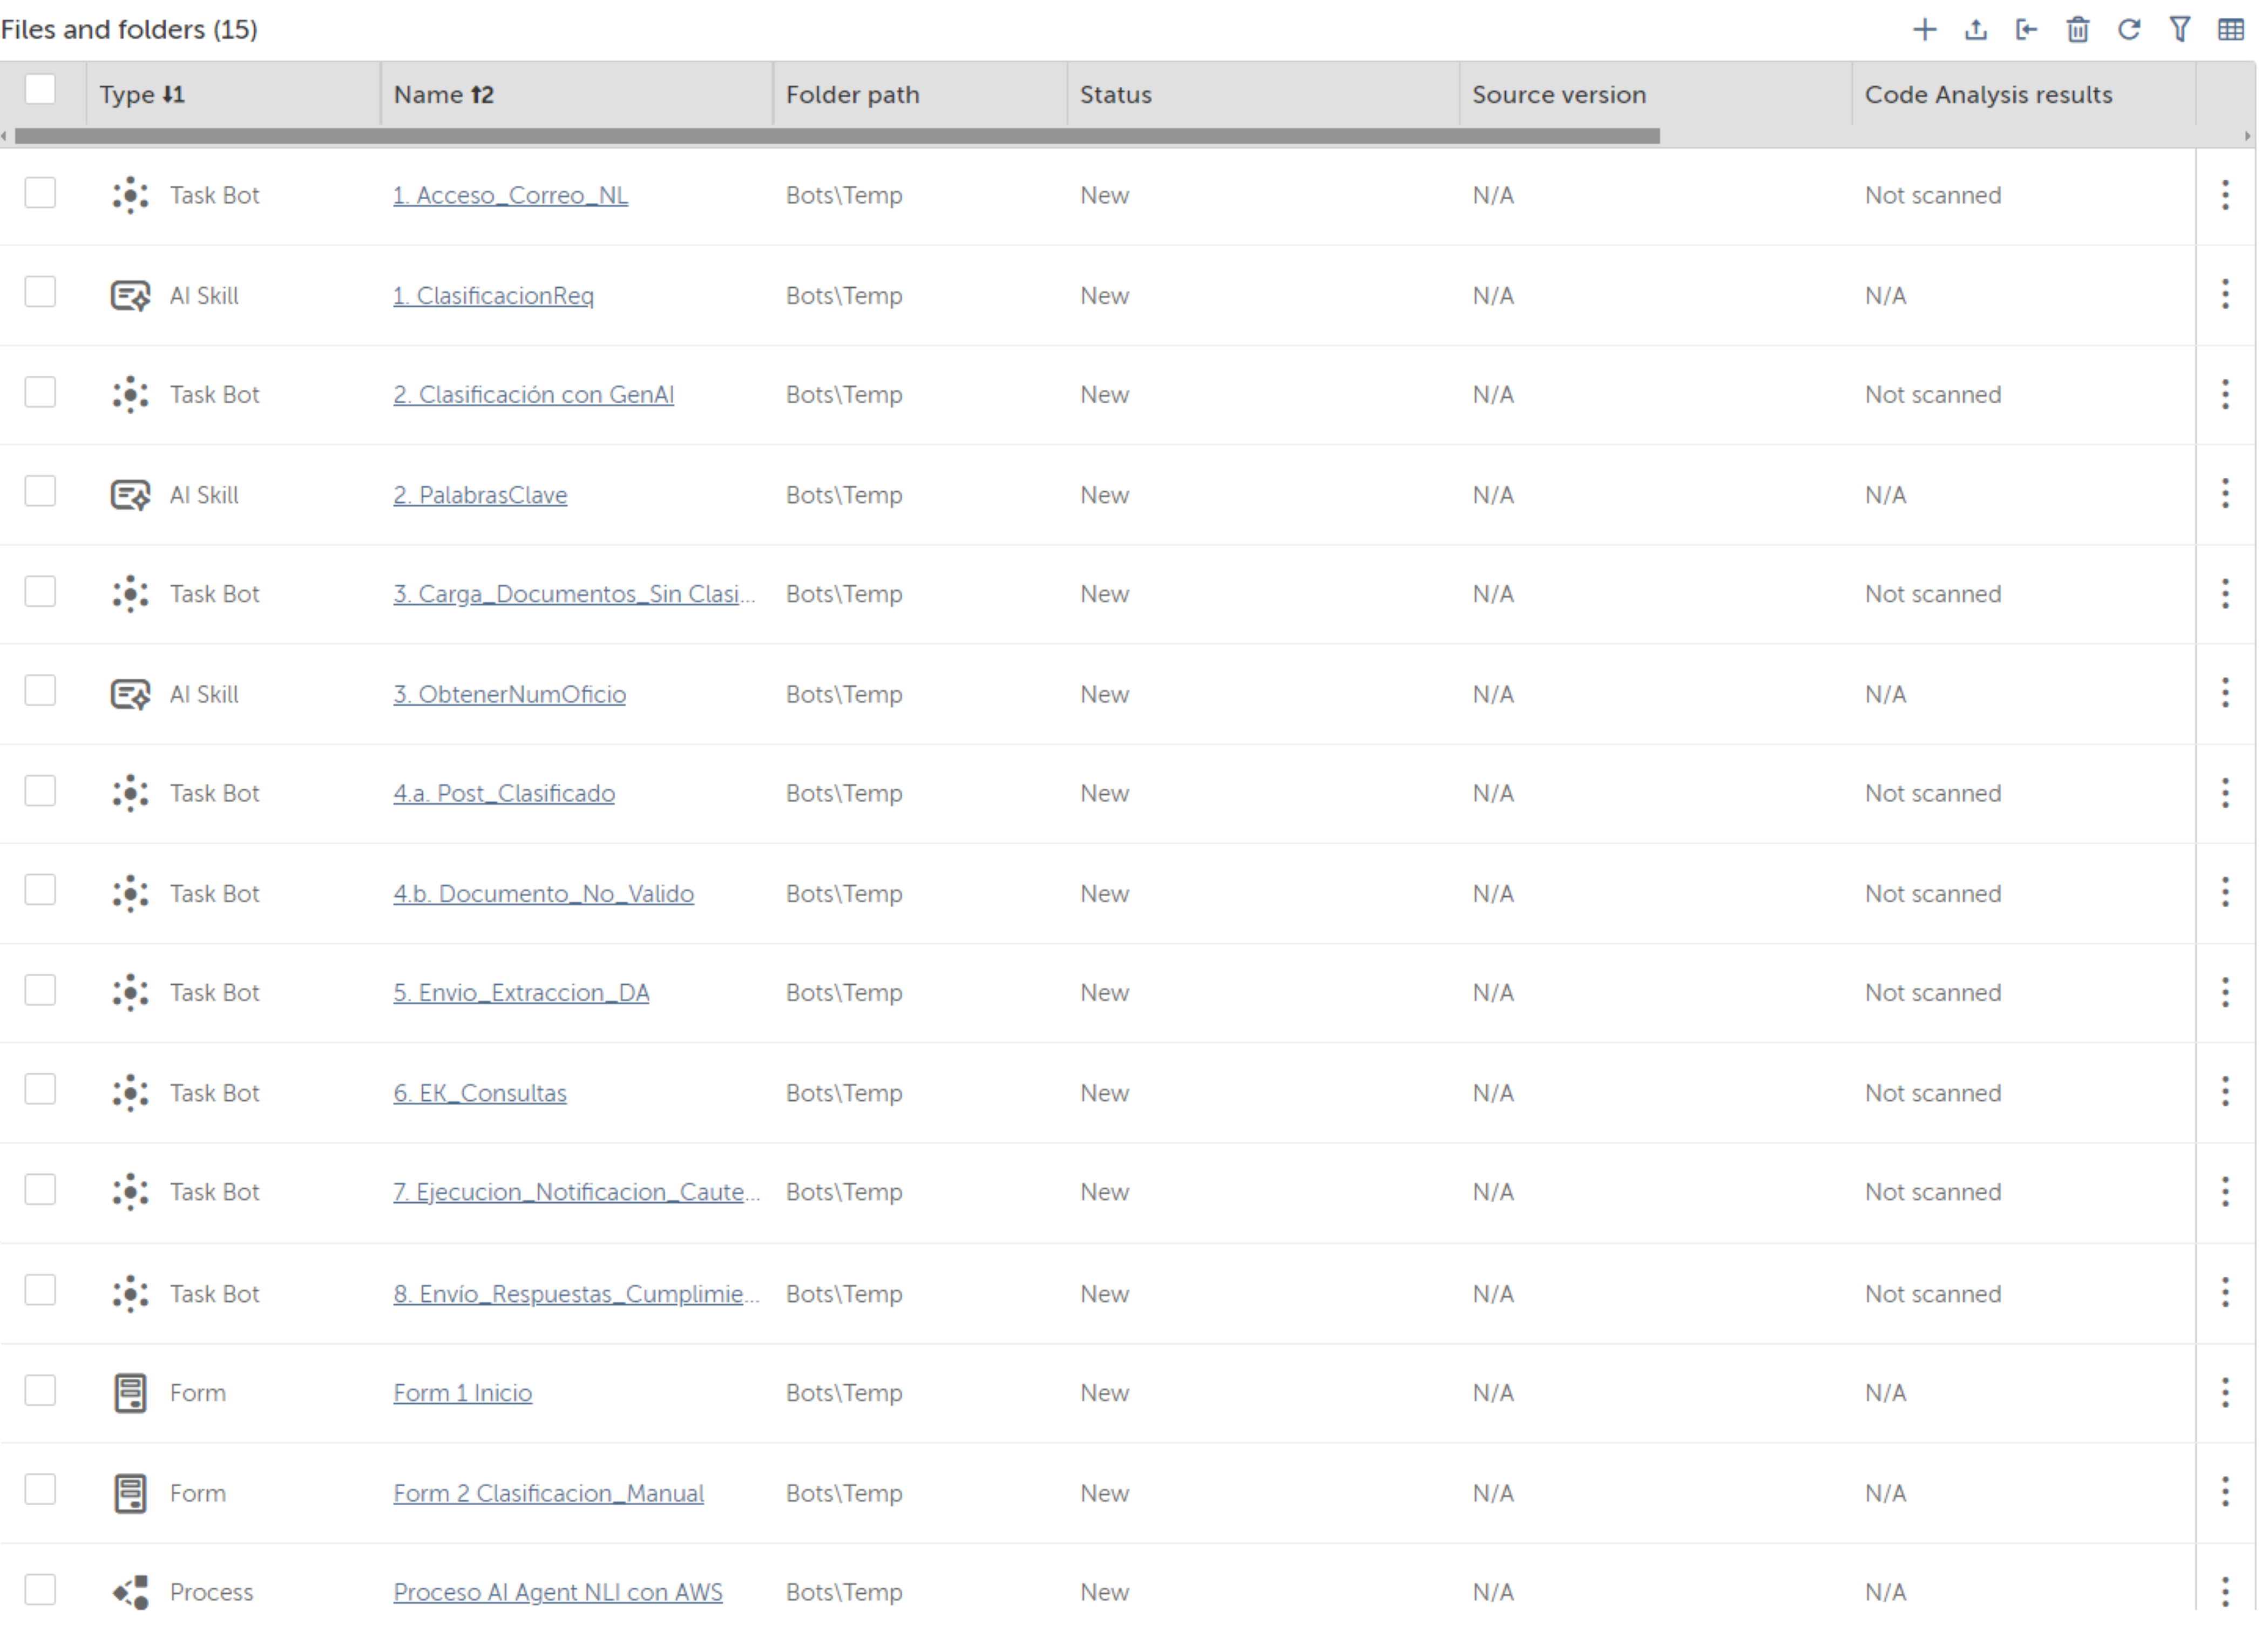Click the Process type icon in last row
This screenshot has width=2268, height=1645.
[x=131, y=1592]
